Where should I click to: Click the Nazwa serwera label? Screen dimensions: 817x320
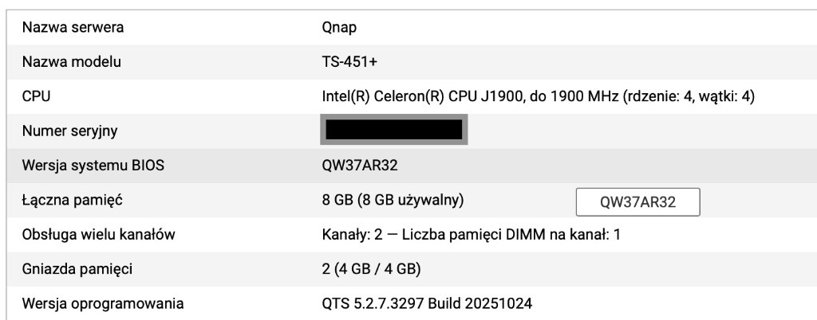click(73, 28)
